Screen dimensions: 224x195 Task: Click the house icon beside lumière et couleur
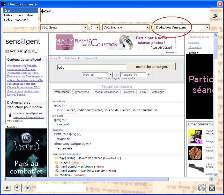pos(57,171)
